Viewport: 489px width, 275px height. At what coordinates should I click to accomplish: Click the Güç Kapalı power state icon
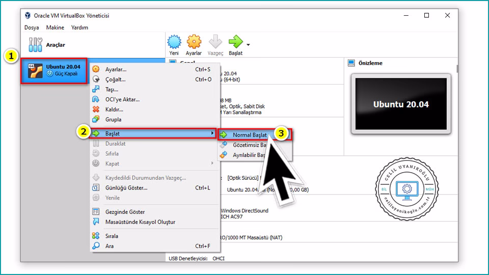pos(49,73)
